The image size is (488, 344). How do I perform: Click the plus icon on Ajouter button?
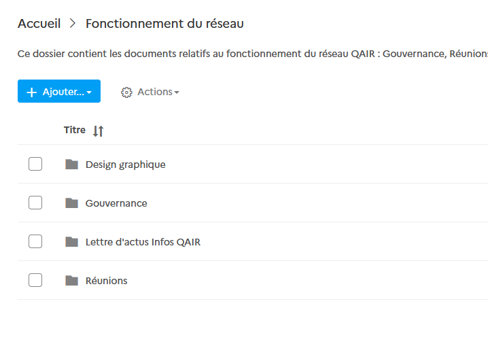point(31,92)
